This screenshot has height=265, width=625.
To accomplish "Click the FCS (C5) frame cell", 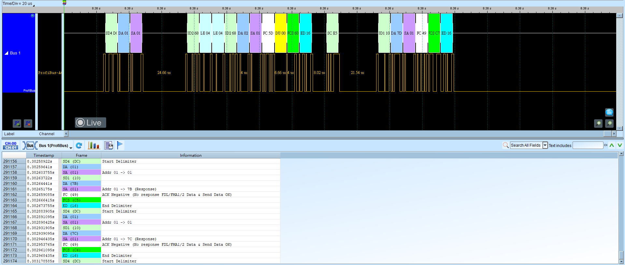I will tap(81, 200).
